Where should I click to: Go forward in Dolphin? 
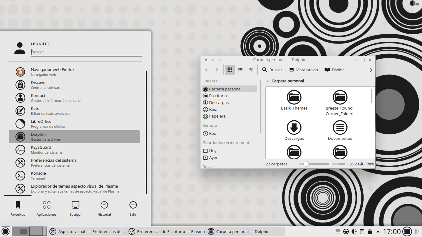217,70
